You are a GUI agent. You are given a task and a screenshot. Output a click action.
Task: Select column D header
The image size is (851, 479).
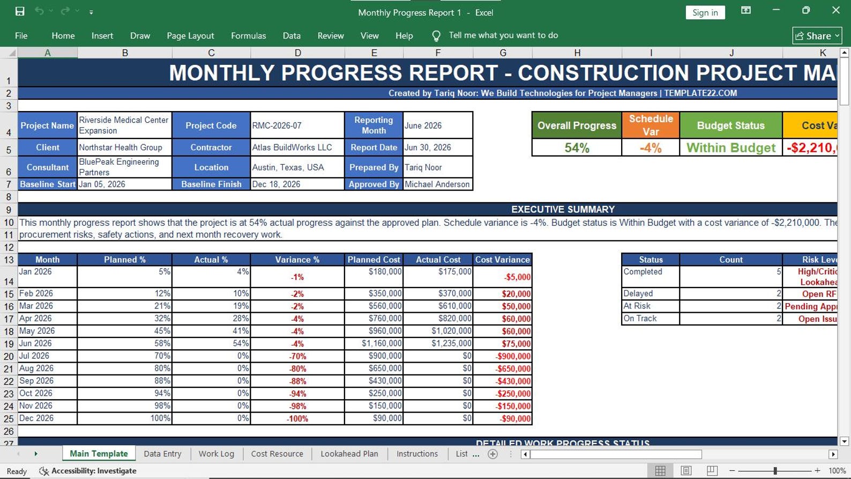pyautogui.click(x=297, y=53)
